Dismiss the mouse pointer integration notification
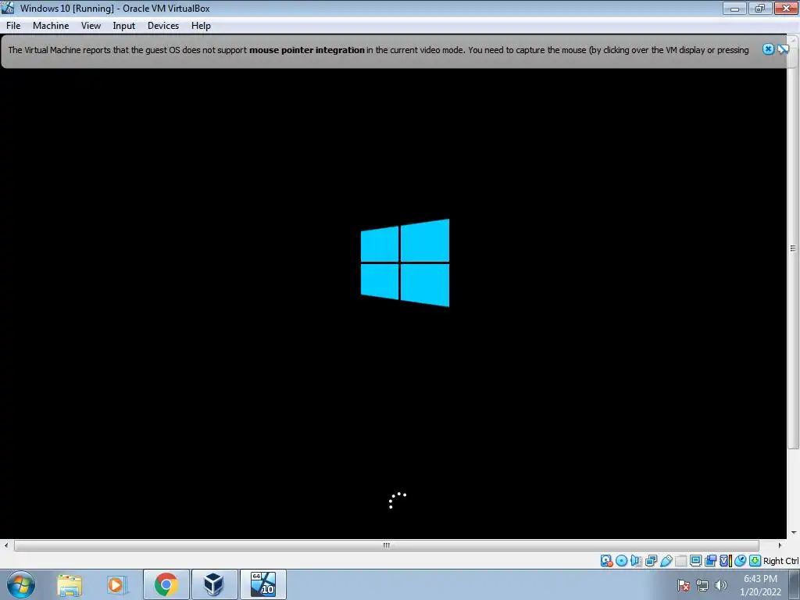 769,49
